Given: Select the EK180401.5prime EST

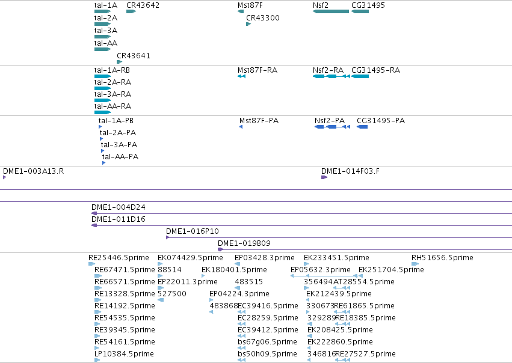Looking at the screenshot, I should pyautogui.click(x=203, y=276).
